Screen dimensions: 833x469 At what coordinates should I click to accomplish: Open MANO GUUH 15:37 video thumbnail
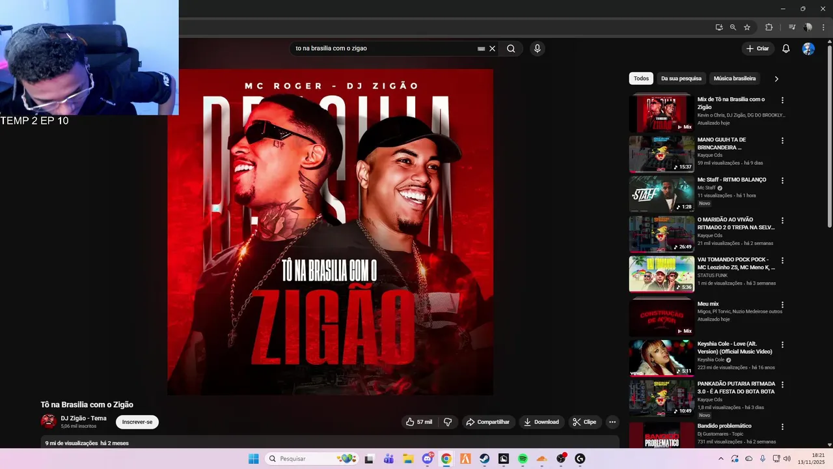pos(661,154)
